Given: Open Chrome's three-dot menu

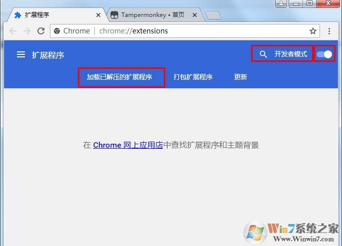Looking at the screenshot, I should [329, 31].
